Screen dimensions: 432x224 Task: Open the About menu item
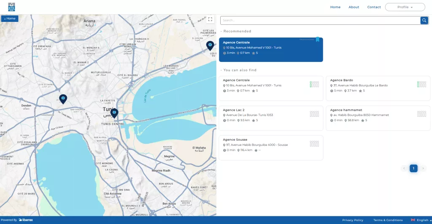click(354, 7)
